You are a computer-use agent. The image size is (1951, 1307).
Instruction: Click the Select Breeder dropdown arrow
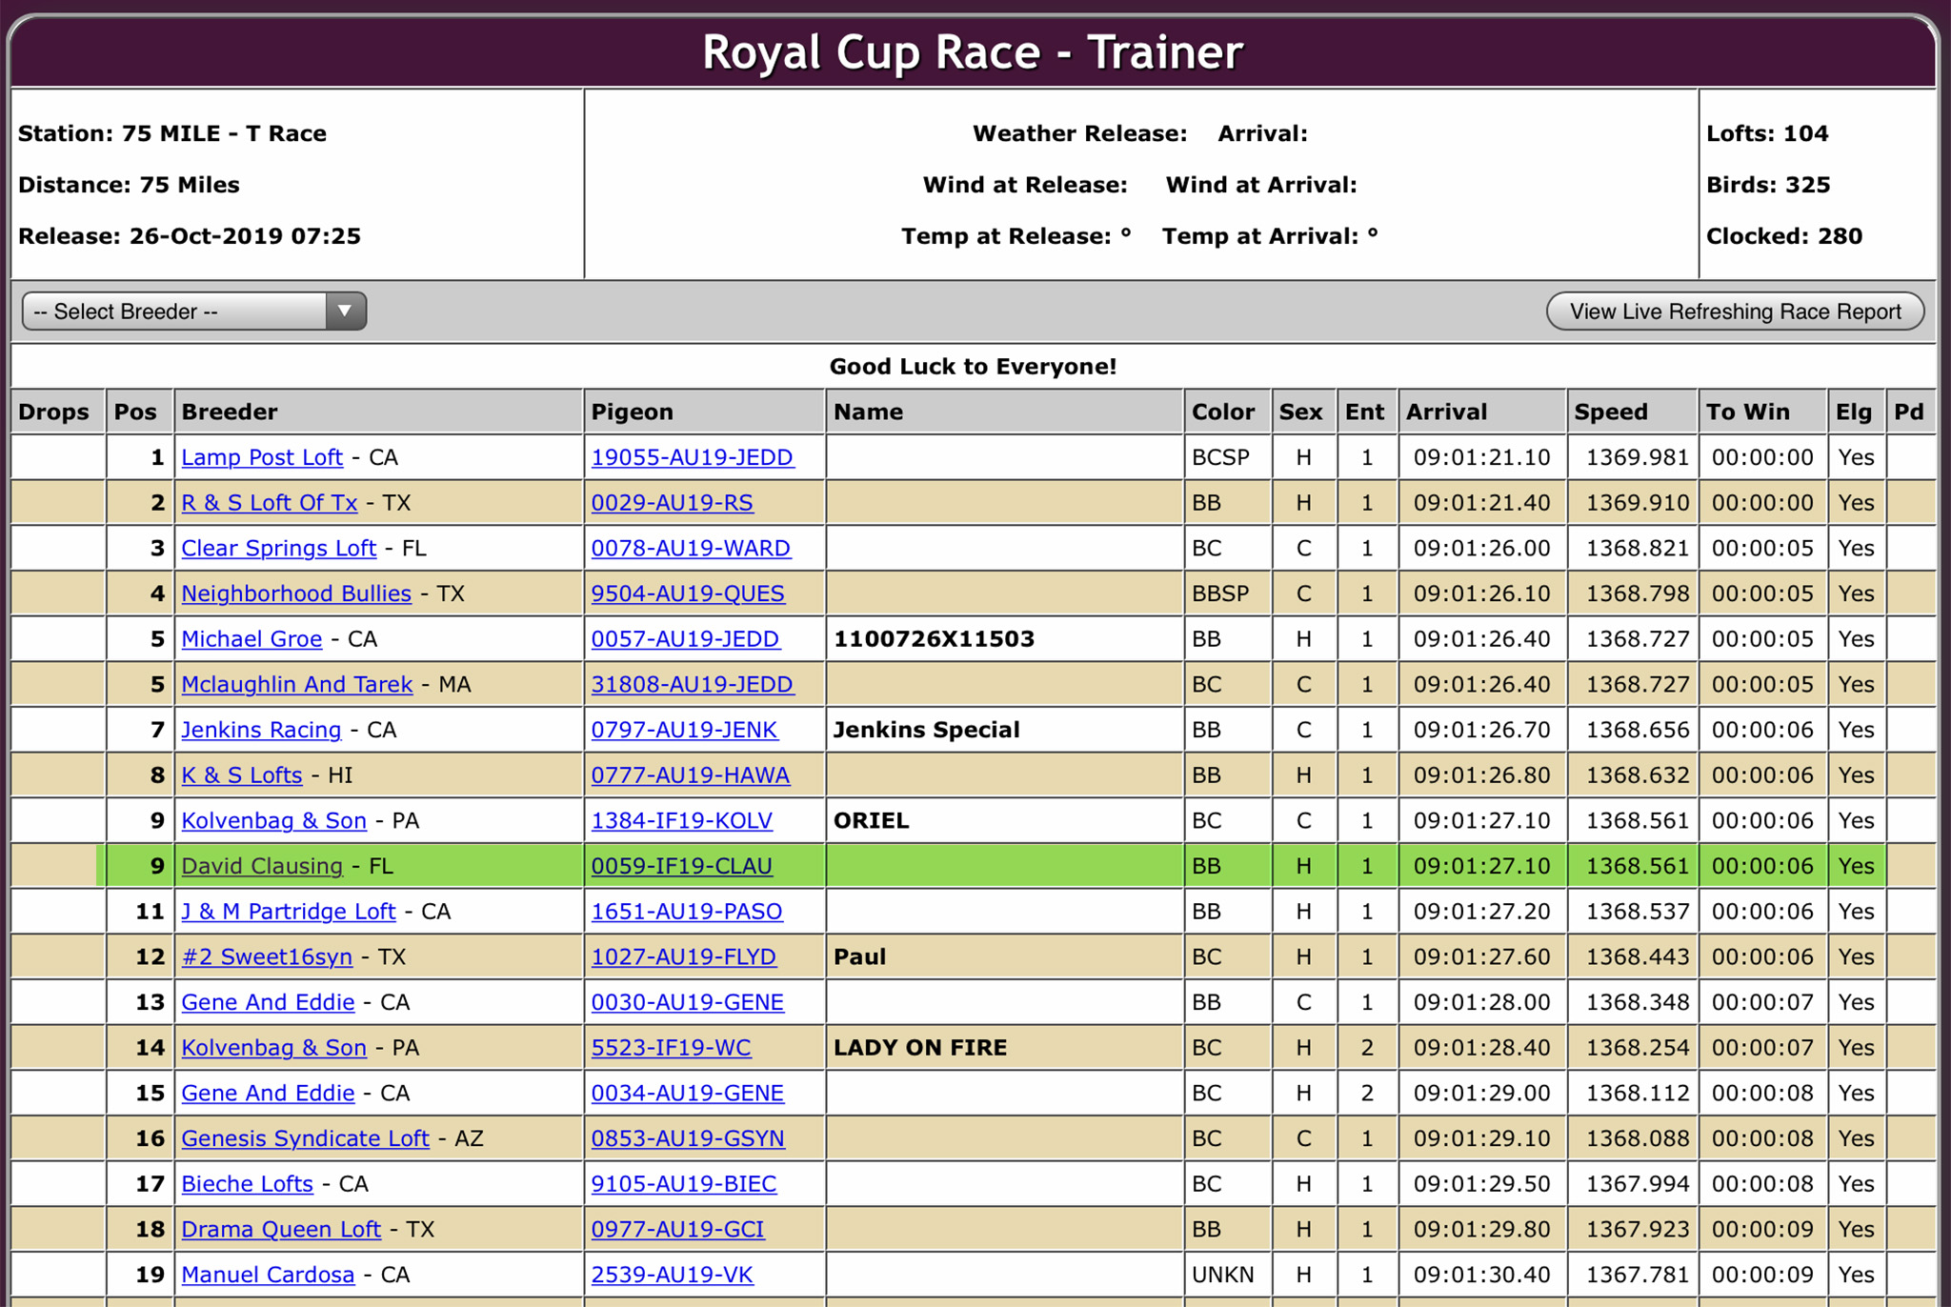click(345, 312)
